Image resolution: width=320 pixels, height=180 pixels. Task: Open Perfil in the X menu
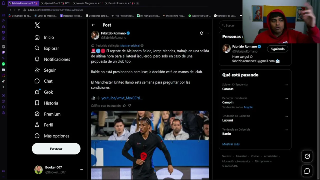44,125
